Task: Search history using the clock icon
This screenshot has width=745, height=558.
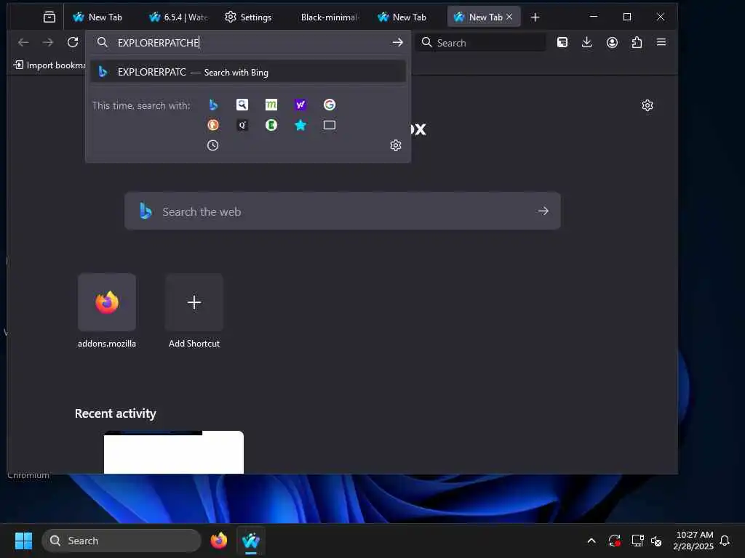Action: (x=213, y=145)
